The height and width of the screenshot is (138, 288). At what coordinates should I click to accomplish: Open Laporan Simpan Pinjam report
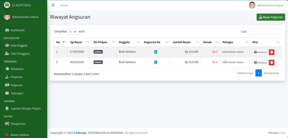click(26, 108)
